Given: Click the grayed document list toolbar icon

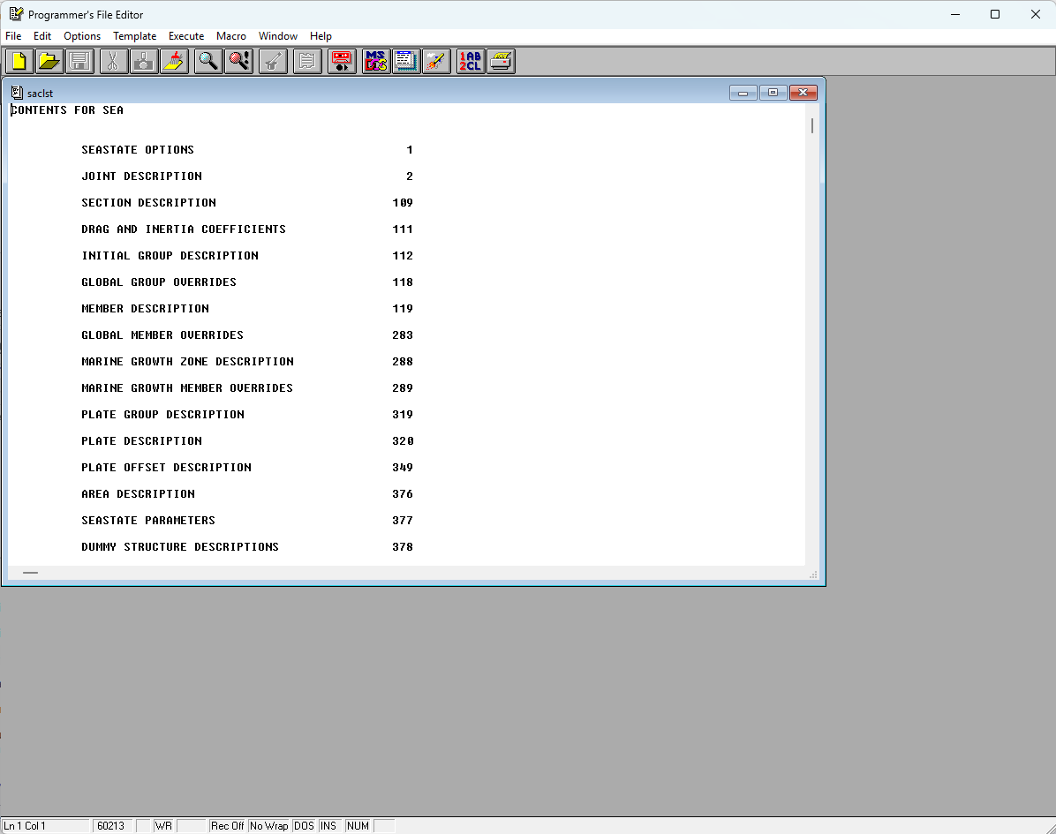Looking at the screenshot, I should click(307, 61).
